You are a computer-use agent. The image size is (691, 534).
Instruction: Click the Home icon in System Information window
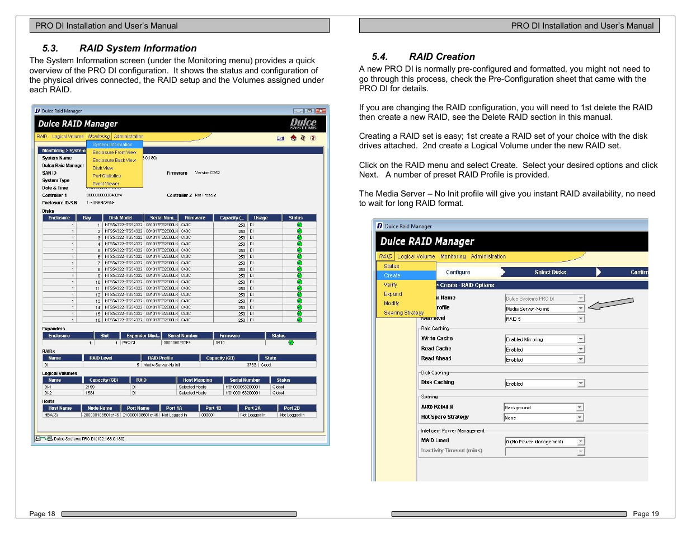pyautogui.click(x=293, y=138)
